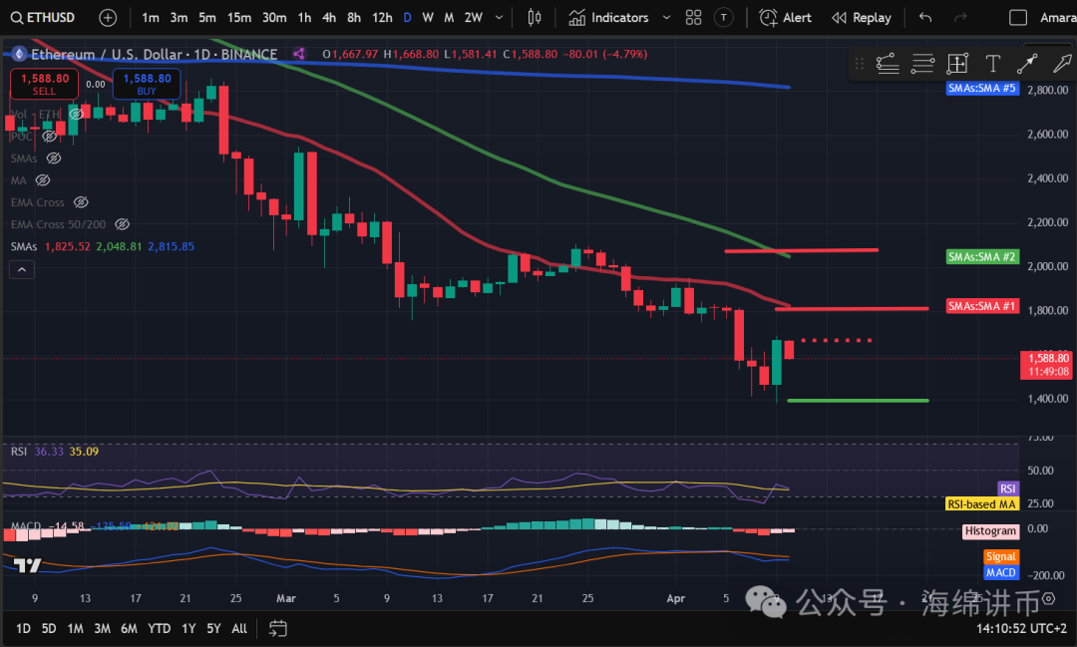Select the brush drawing tool
Viewport: 1077px width, 647px height.
(x=1061, y=64)
